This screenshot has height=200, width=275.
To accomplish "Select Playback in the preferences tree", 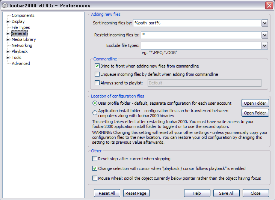I will coord(20,51).
